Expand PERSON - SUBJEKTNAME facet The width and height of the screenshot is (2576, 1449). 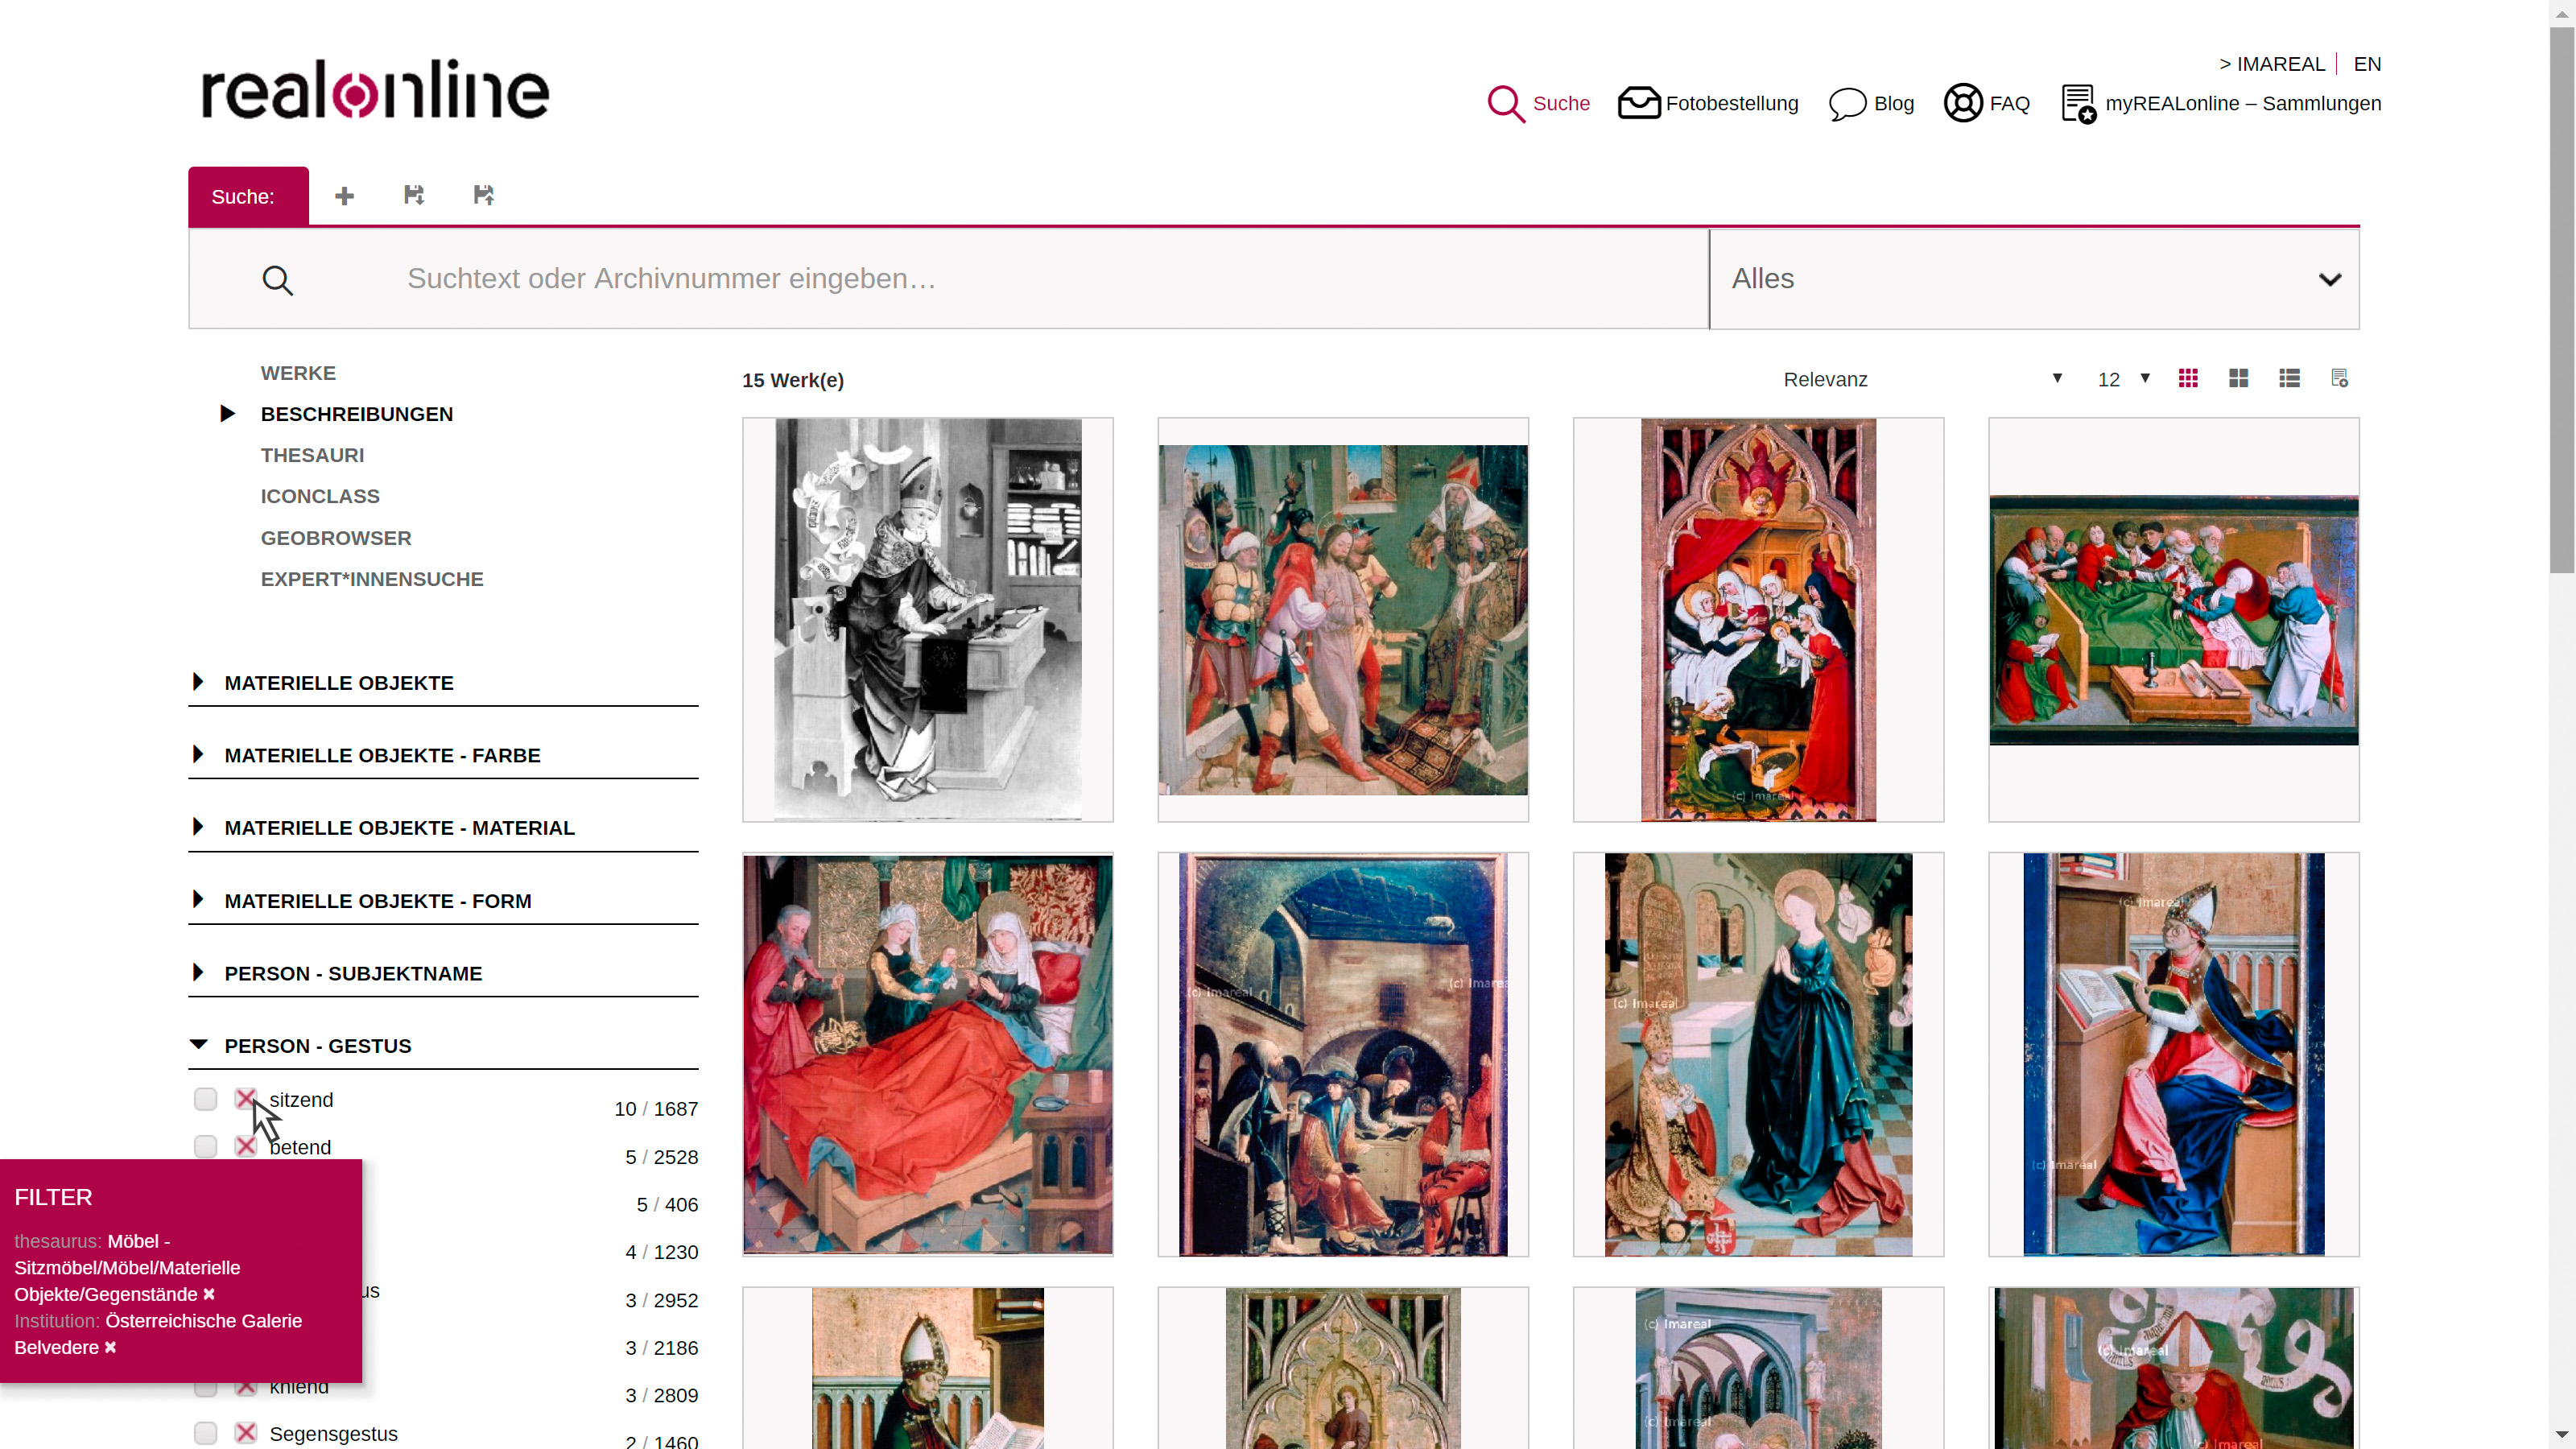coord(443,973)
